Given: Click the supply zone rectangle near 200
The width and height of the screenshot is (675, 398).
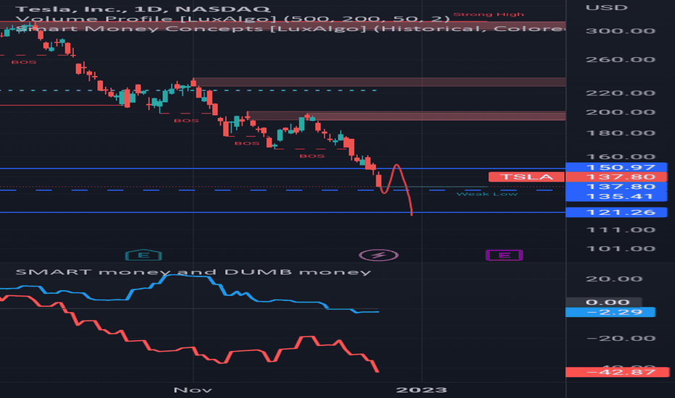Looking at the screenshot, I should pos(406,116).
